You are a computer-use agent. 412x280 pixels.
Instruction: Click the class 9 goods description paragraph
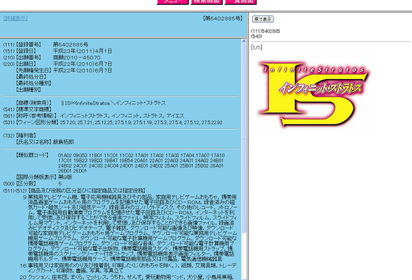click(x=132, y=228)
